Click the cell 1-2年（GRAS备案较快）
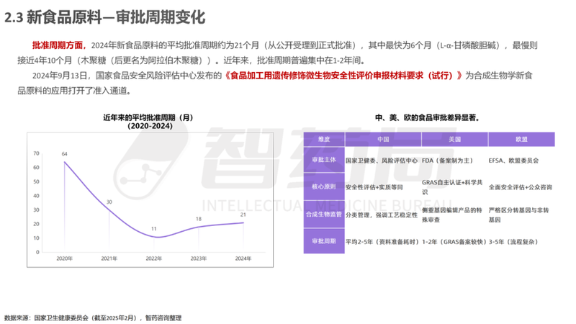The image size is (576, 324). [454, 242]
